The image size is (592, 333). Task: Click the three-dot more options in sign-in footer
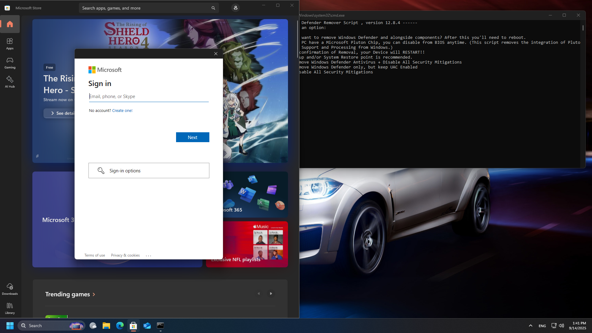pos(148,256)
